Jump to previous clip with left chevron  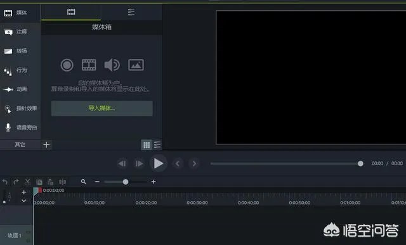coord(178,163)
